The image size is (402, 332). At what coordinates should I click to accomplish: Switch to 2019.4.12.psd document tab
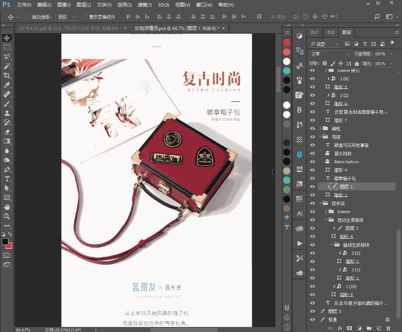70,28
